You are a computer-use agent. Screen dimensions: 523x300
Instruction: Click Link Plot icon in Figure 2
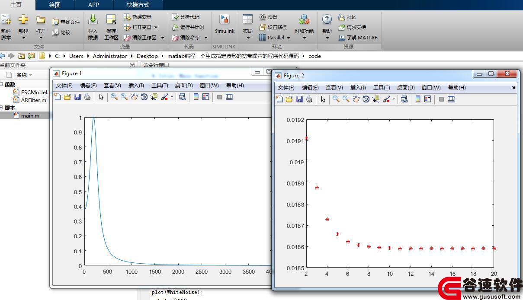tap(404, 99)
